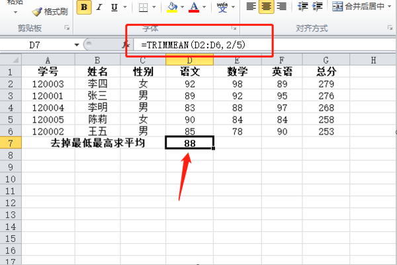Click cell with header 性别
Image resolution: width=397 pixels, height=265 pixels.
tap(143, 72)
